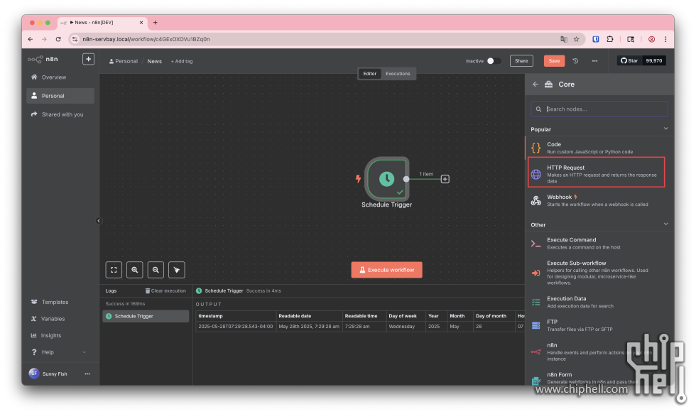Image resolution: width=696 pixels, height=414 pixels.
Task: Select the FTP node
Action: (x=598, y=325)
